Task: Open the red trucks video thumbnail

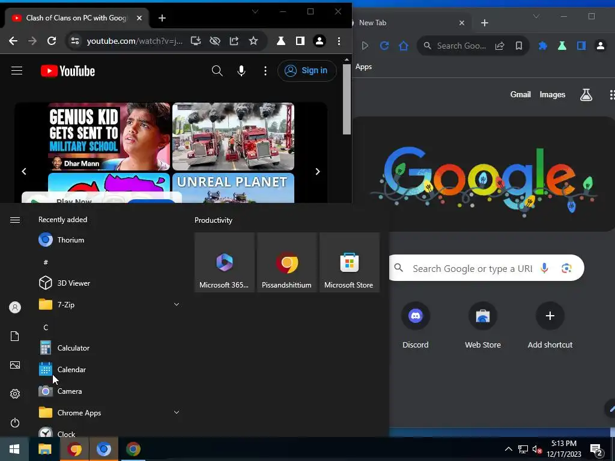Action: (x=234, y=136)
